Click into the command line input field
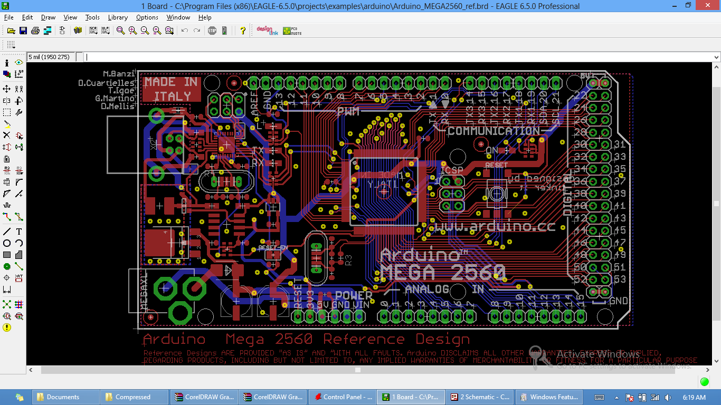 (399, 57)
